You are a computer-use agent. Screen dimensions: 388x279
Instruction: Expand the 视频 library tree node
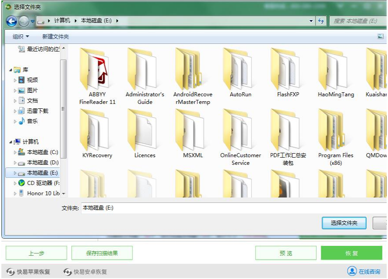point(15,80)
